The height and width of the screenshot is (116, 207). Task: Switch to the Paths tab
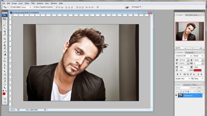[194, 85]
